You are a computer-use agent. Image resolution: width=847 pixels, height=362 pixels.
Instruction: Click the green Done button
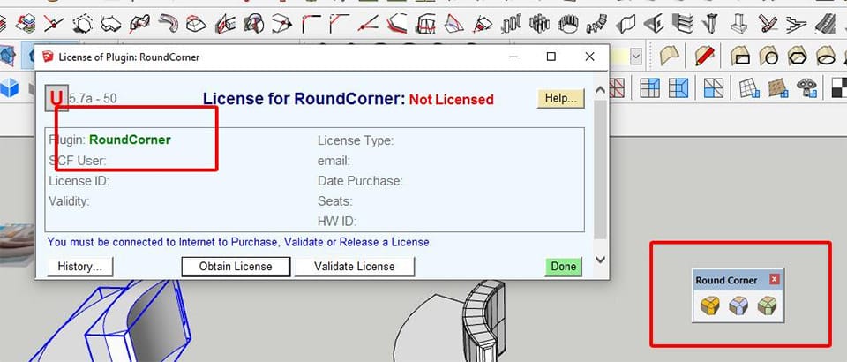click(564, 267)
